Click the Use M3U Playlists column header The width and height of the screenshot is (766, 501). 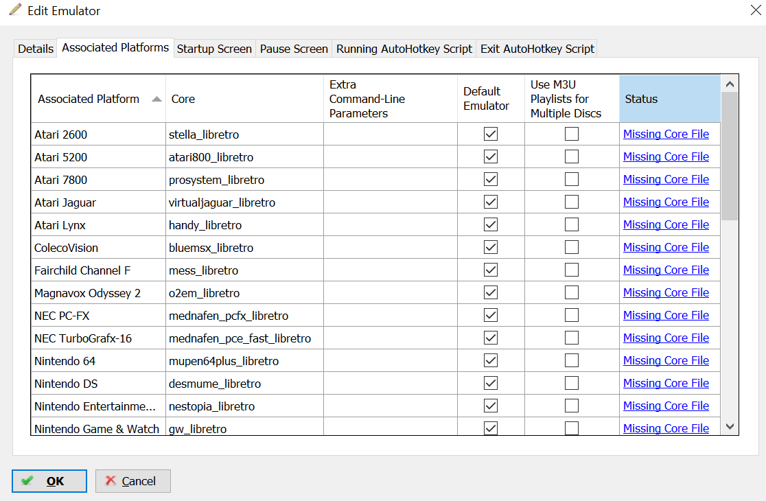[x=572, y=99]
